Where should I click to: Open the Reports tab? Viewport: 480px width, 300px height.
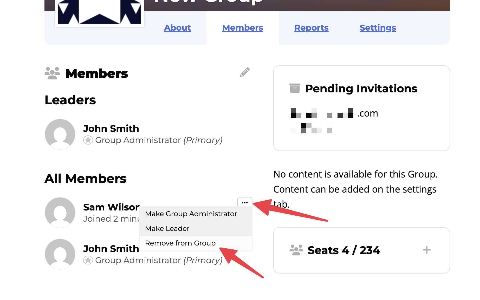[311, 28]
